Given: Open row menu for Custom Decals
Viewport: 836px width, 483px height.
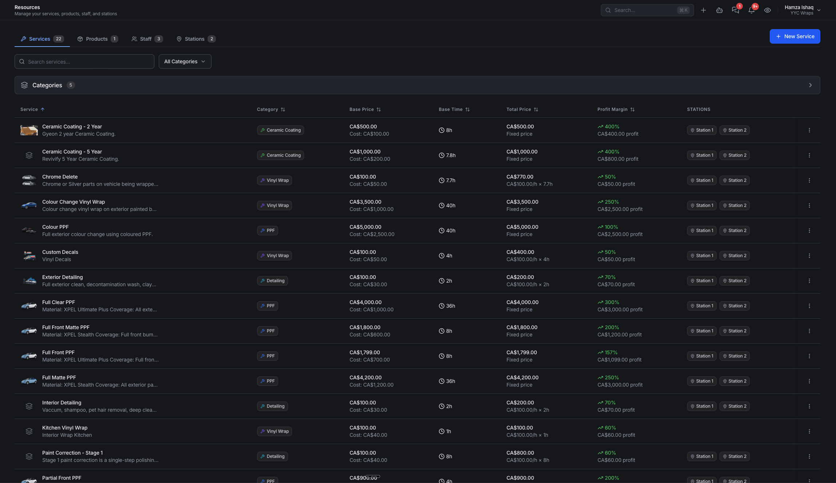Looking at the screenshot, I should [x=809, y=256].
